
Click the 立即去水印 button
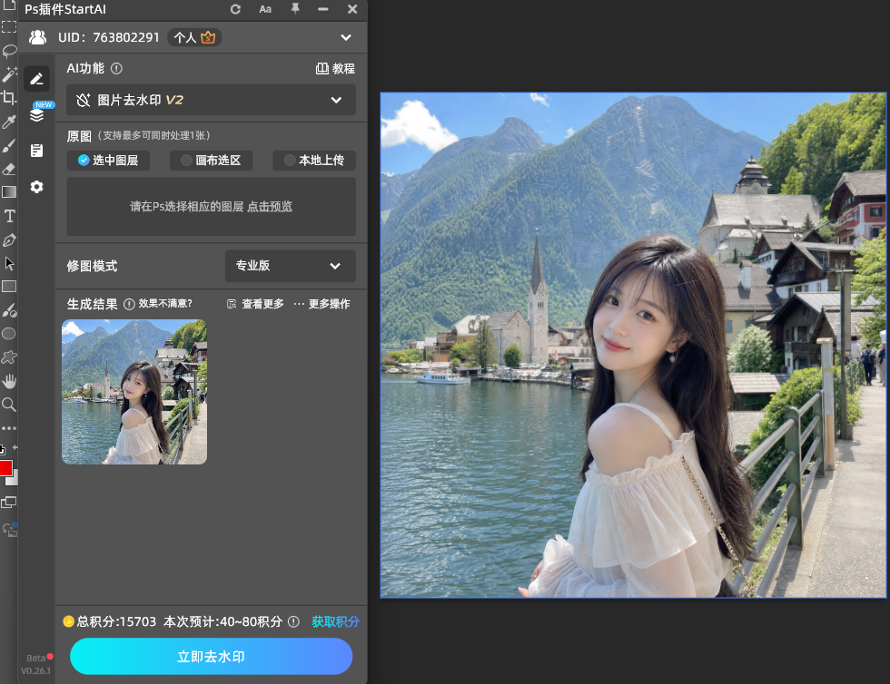pos(211,656)
